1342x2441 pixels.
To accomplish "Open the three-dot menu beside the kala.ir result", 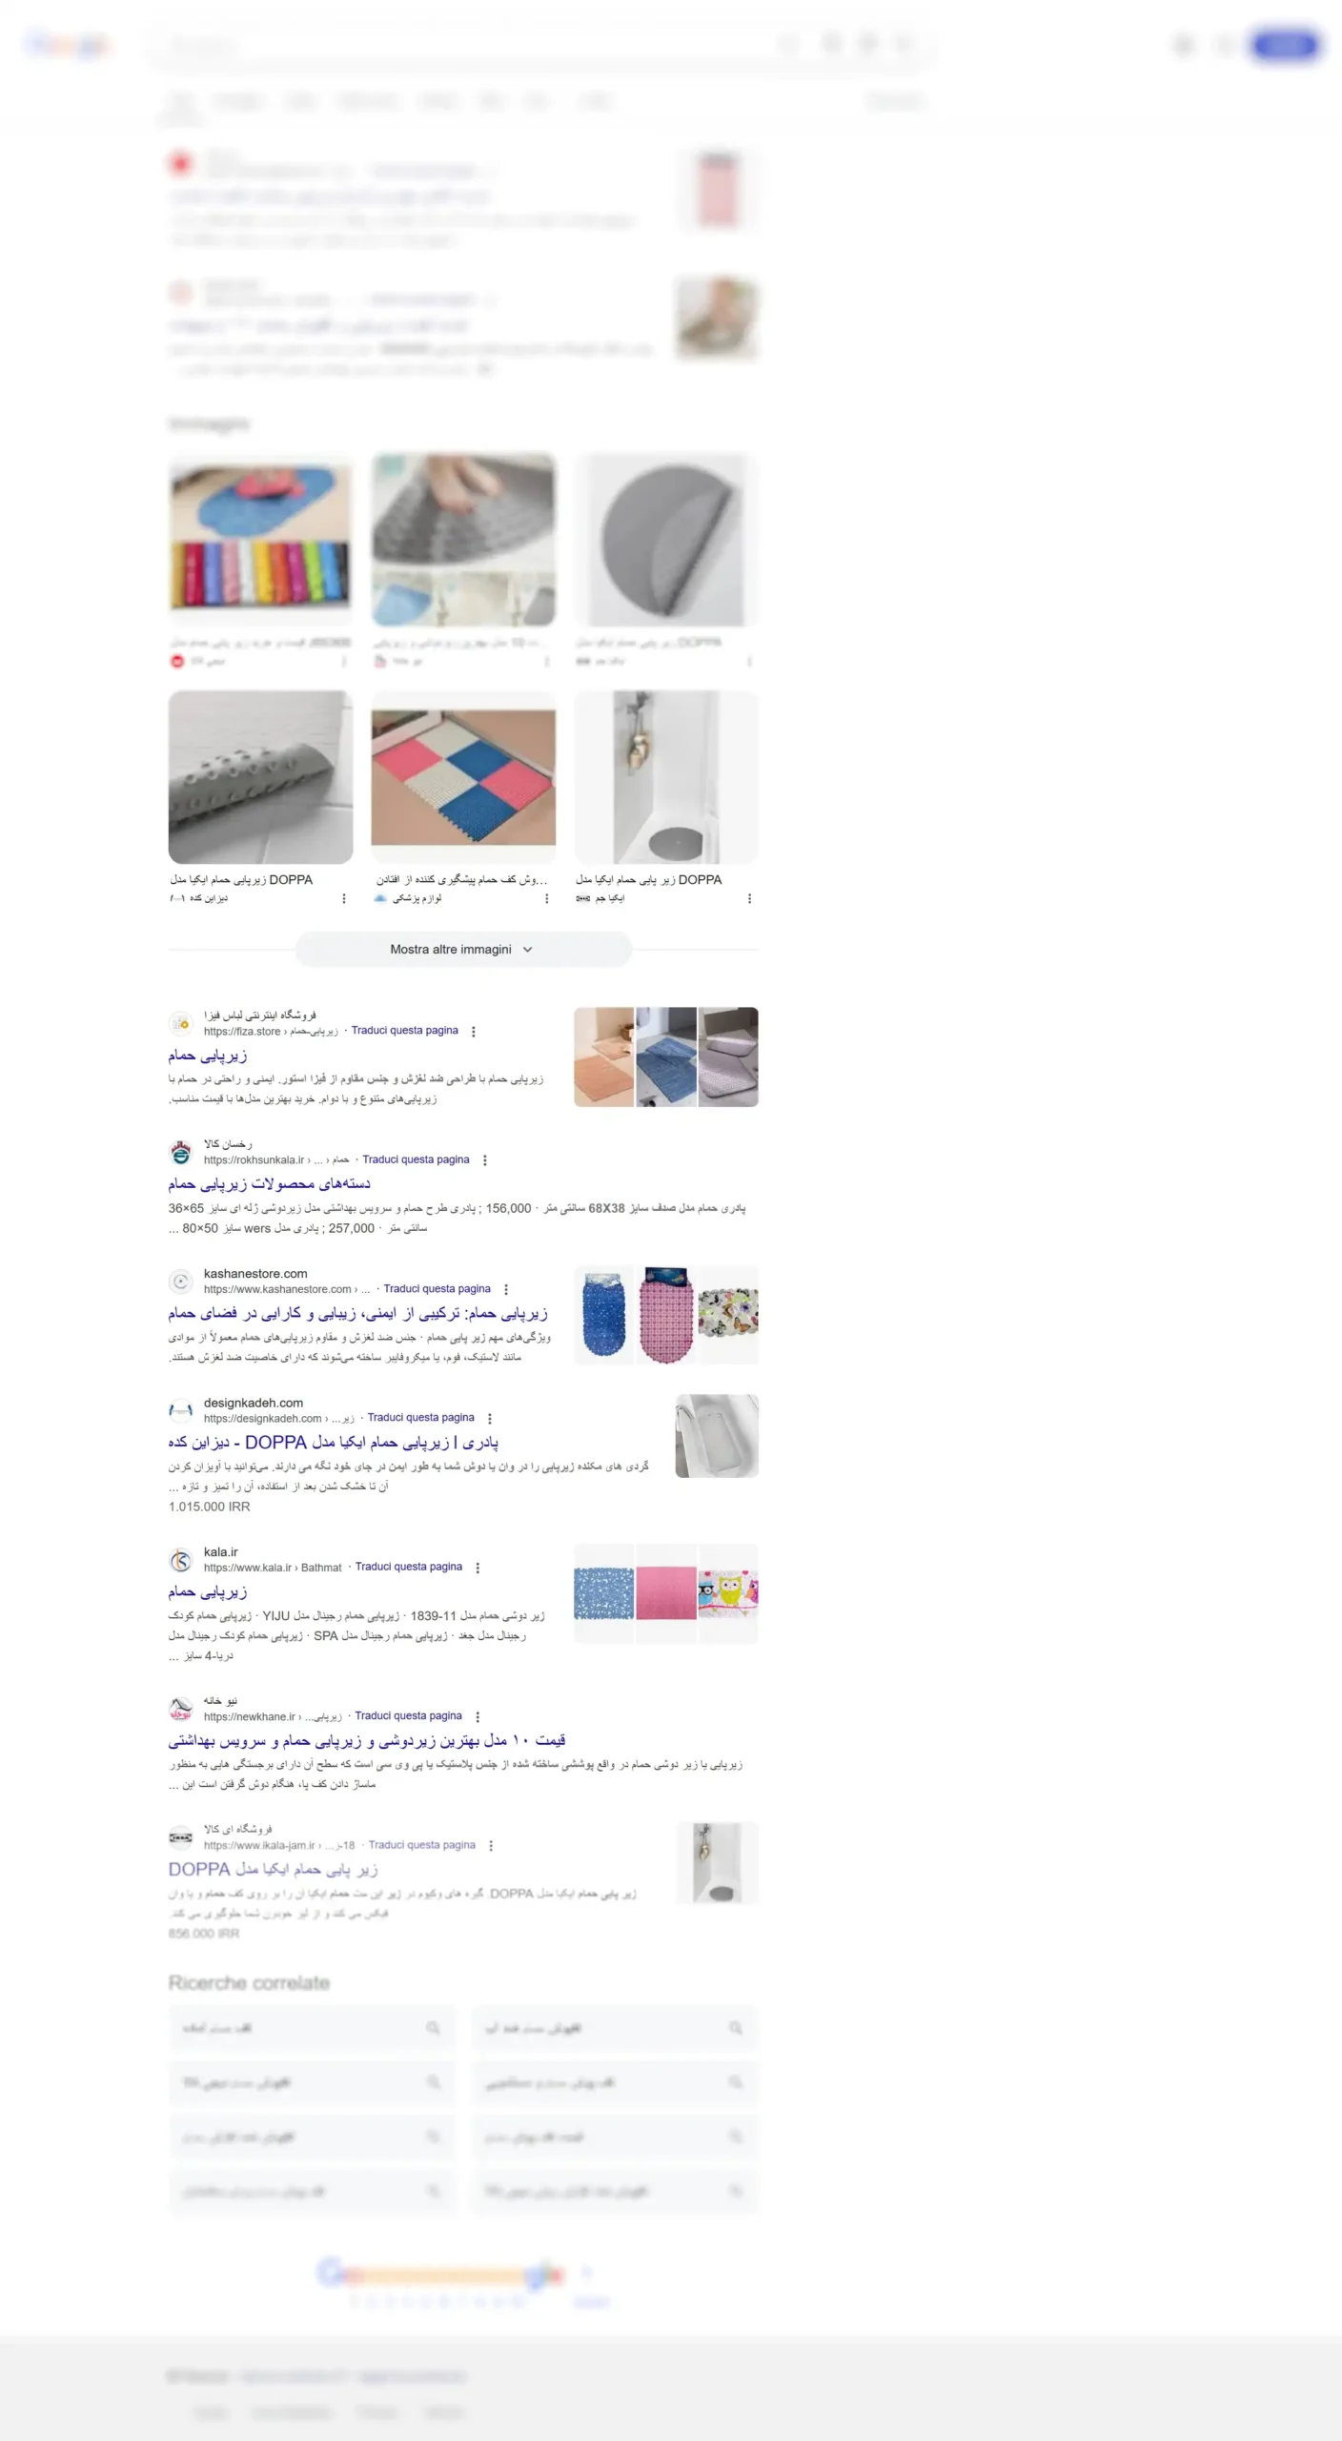I will (x=478, y=1568).
